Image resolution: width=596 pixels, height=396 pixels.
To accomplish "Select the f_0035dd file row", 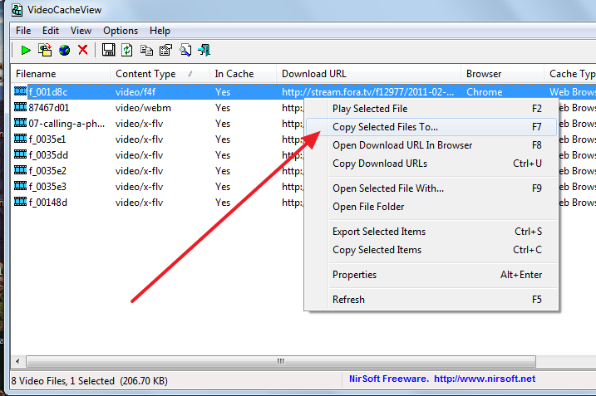I will point(158,155).
